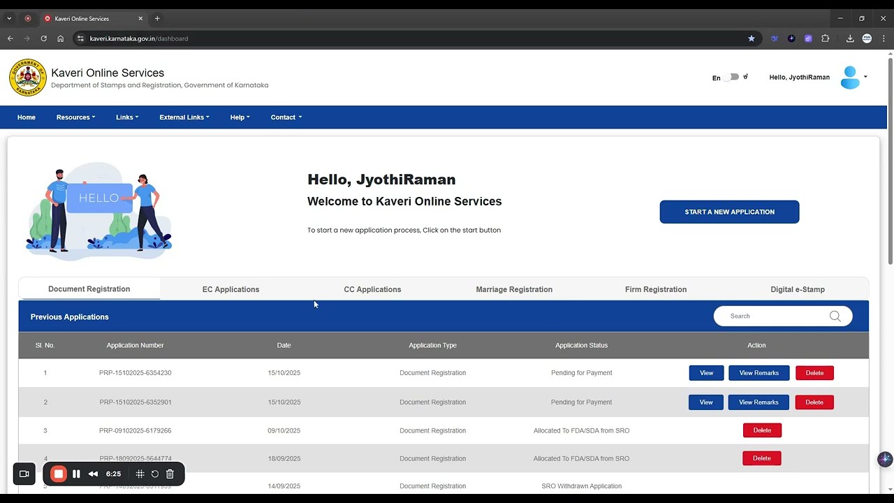894x503 pixels.
Task: Open the tab search dropdown arrow
Action: pyautogui.click(x=9, y=18)
